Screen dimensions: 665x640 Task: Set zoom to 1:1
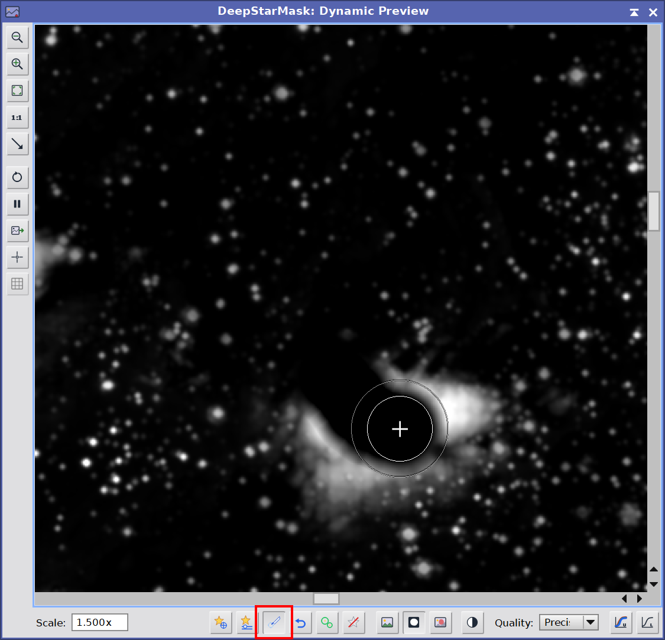pos(17,118)
